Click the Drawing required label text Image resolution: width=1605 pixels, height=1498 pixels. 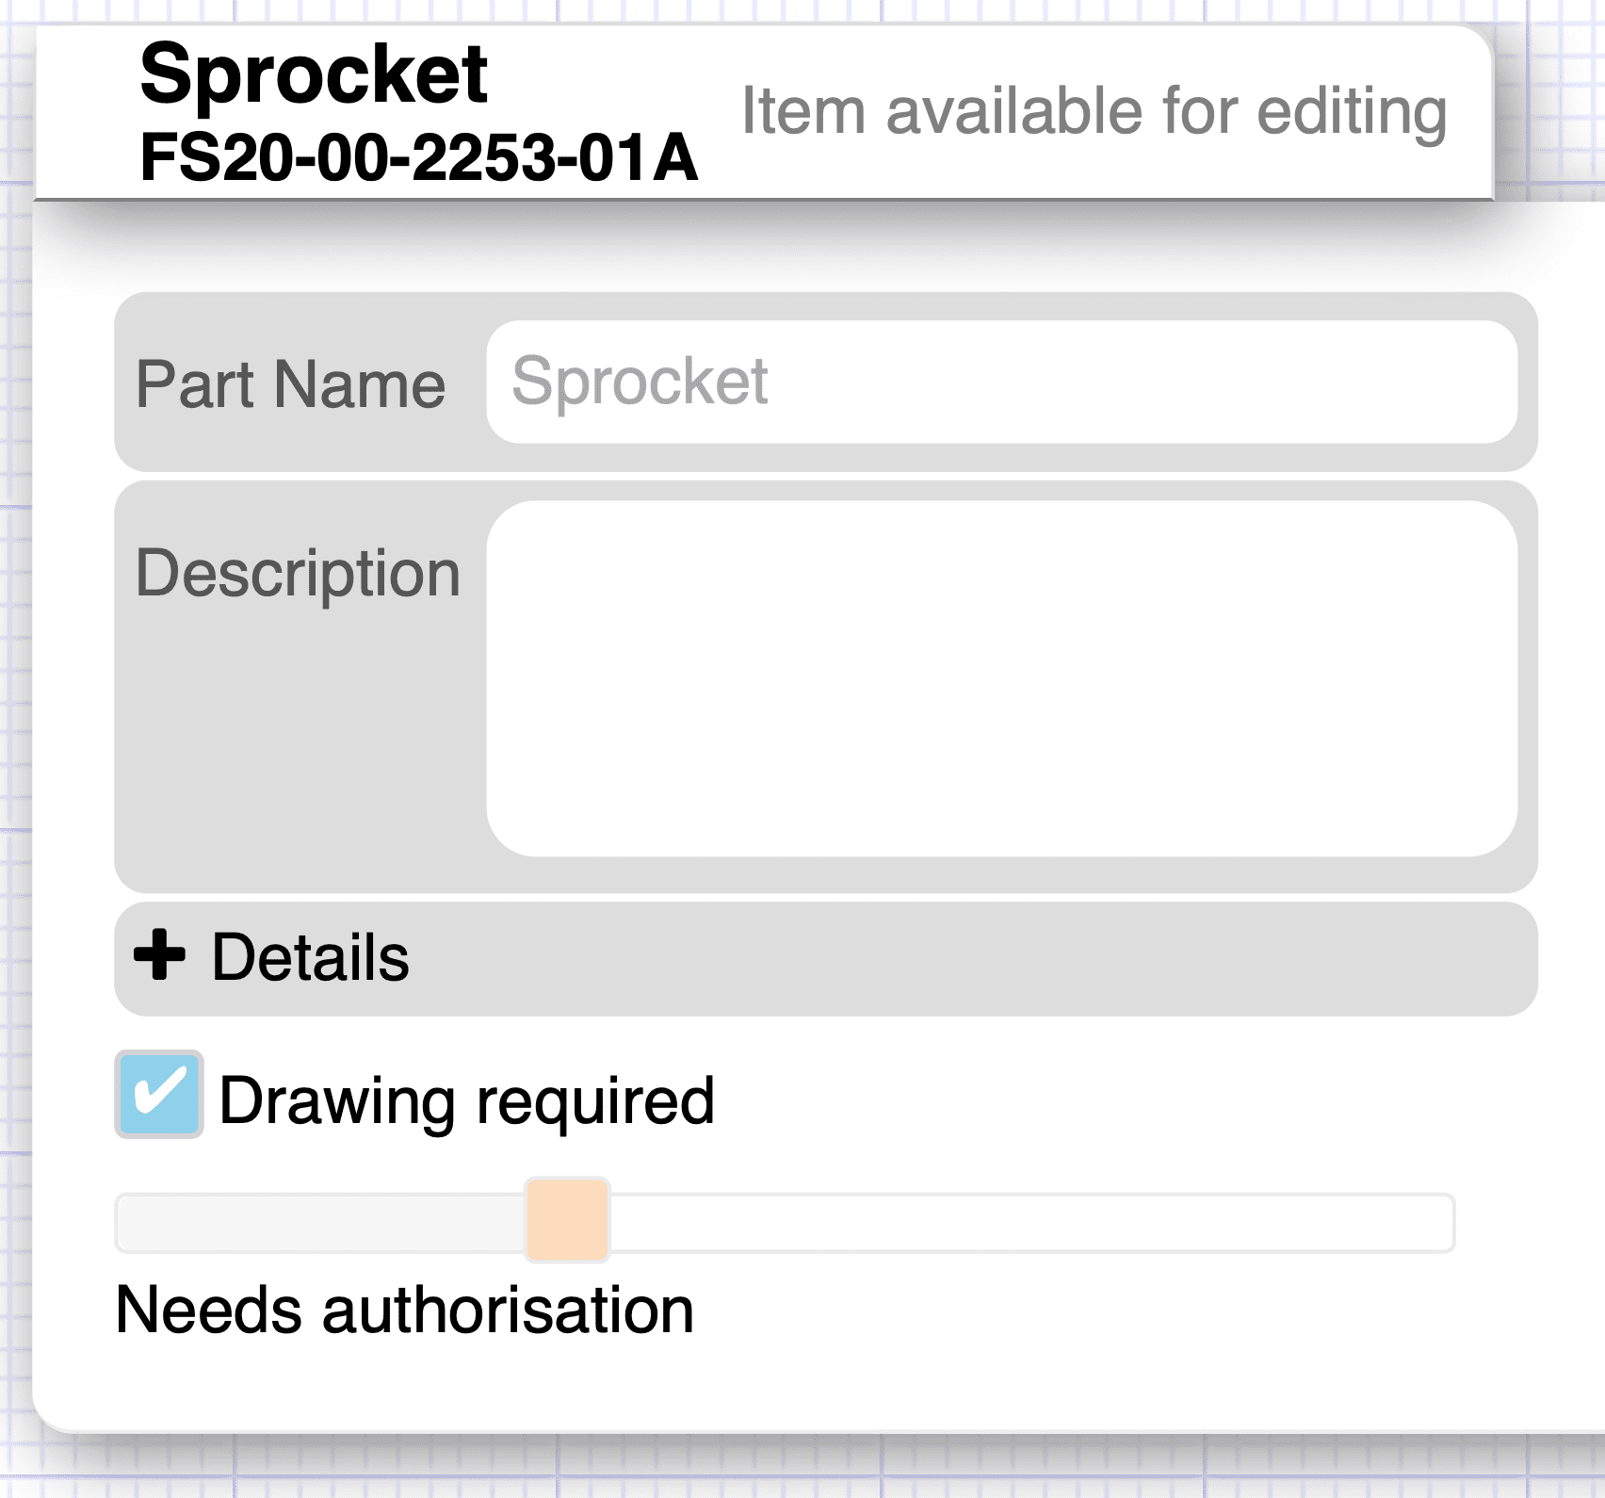point(467,1100)
